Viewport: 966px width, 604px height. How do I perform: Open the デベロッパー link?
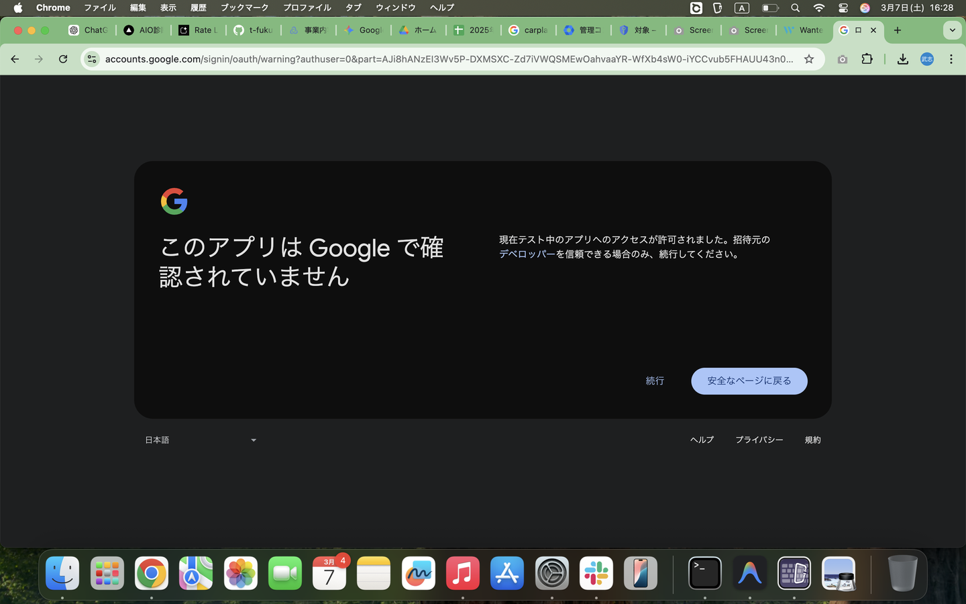coord(527,254)
